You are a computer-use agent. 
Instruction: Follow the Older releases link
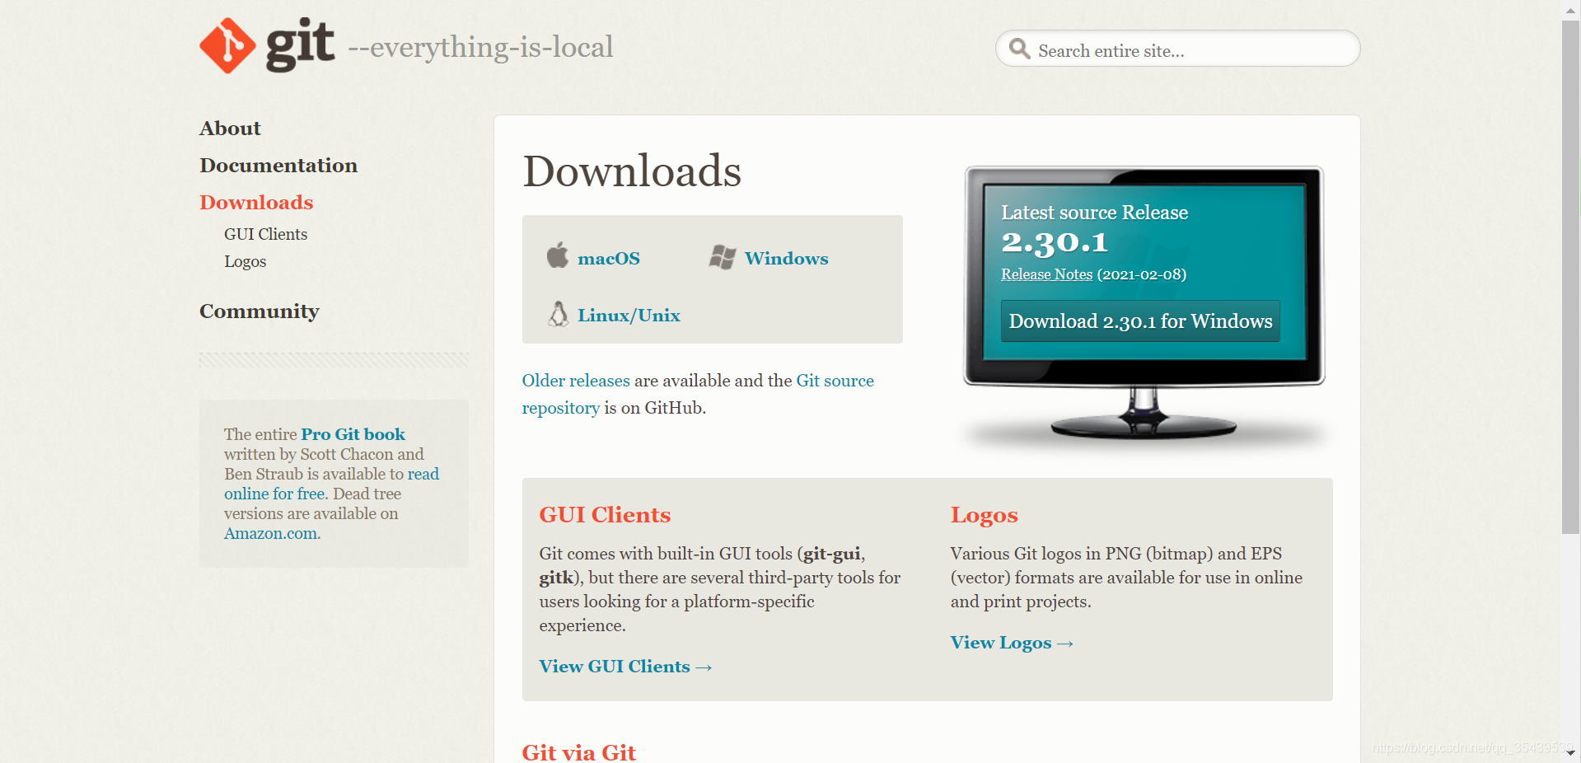(576, 381)
